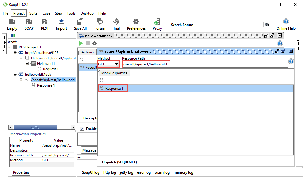Image resolution: width=303 pixels, height=177 pixels.
Task: Select Request 1 in navigator tree
Action: tap(51, 69)
